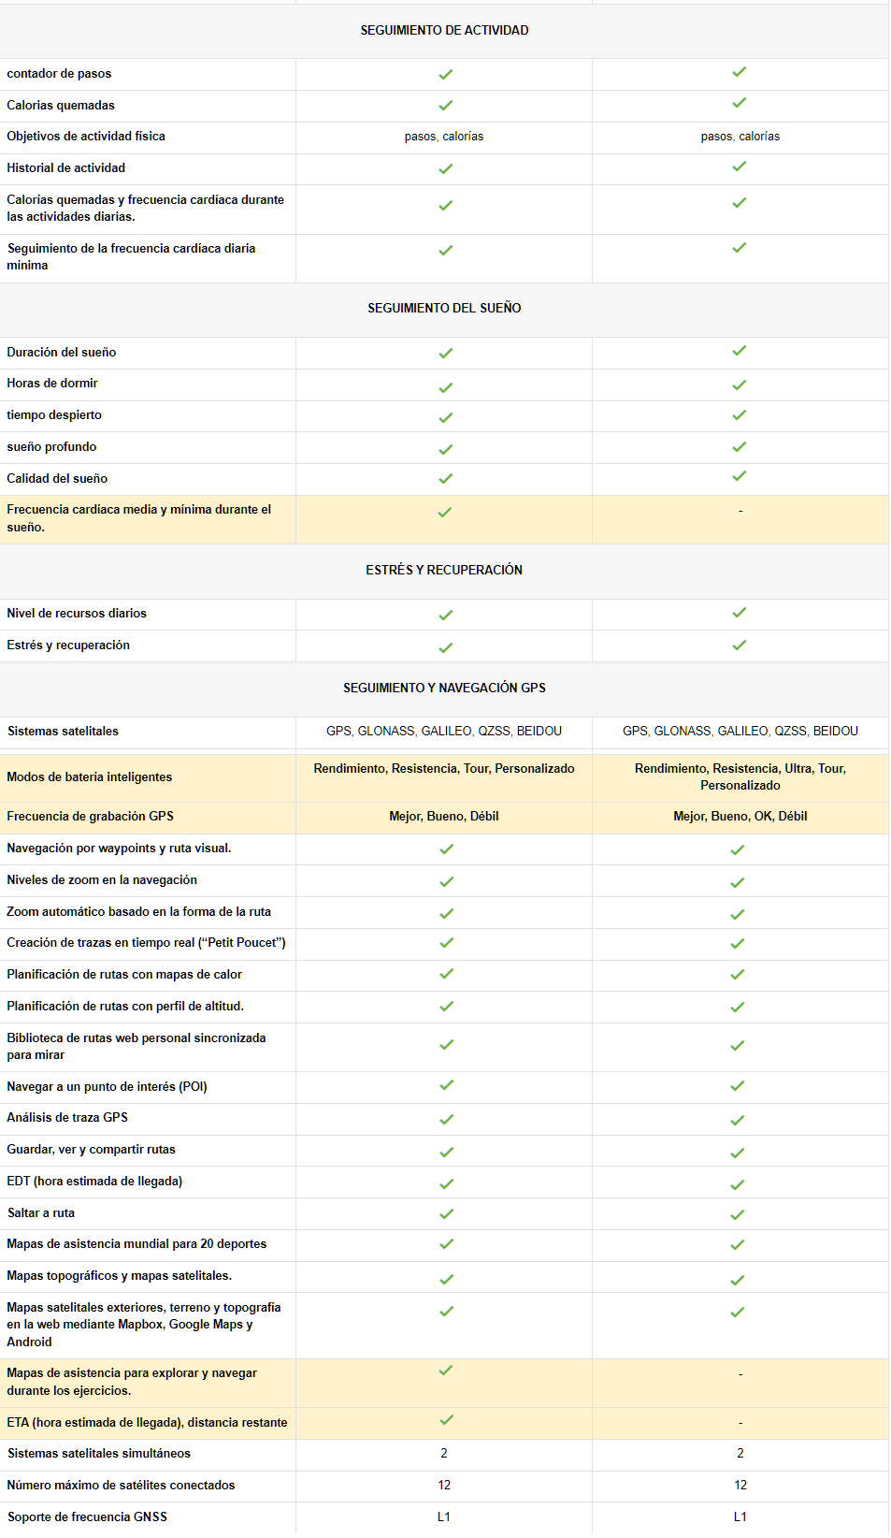Click second product's checkmark for Duración del sueño

point(739,351)
